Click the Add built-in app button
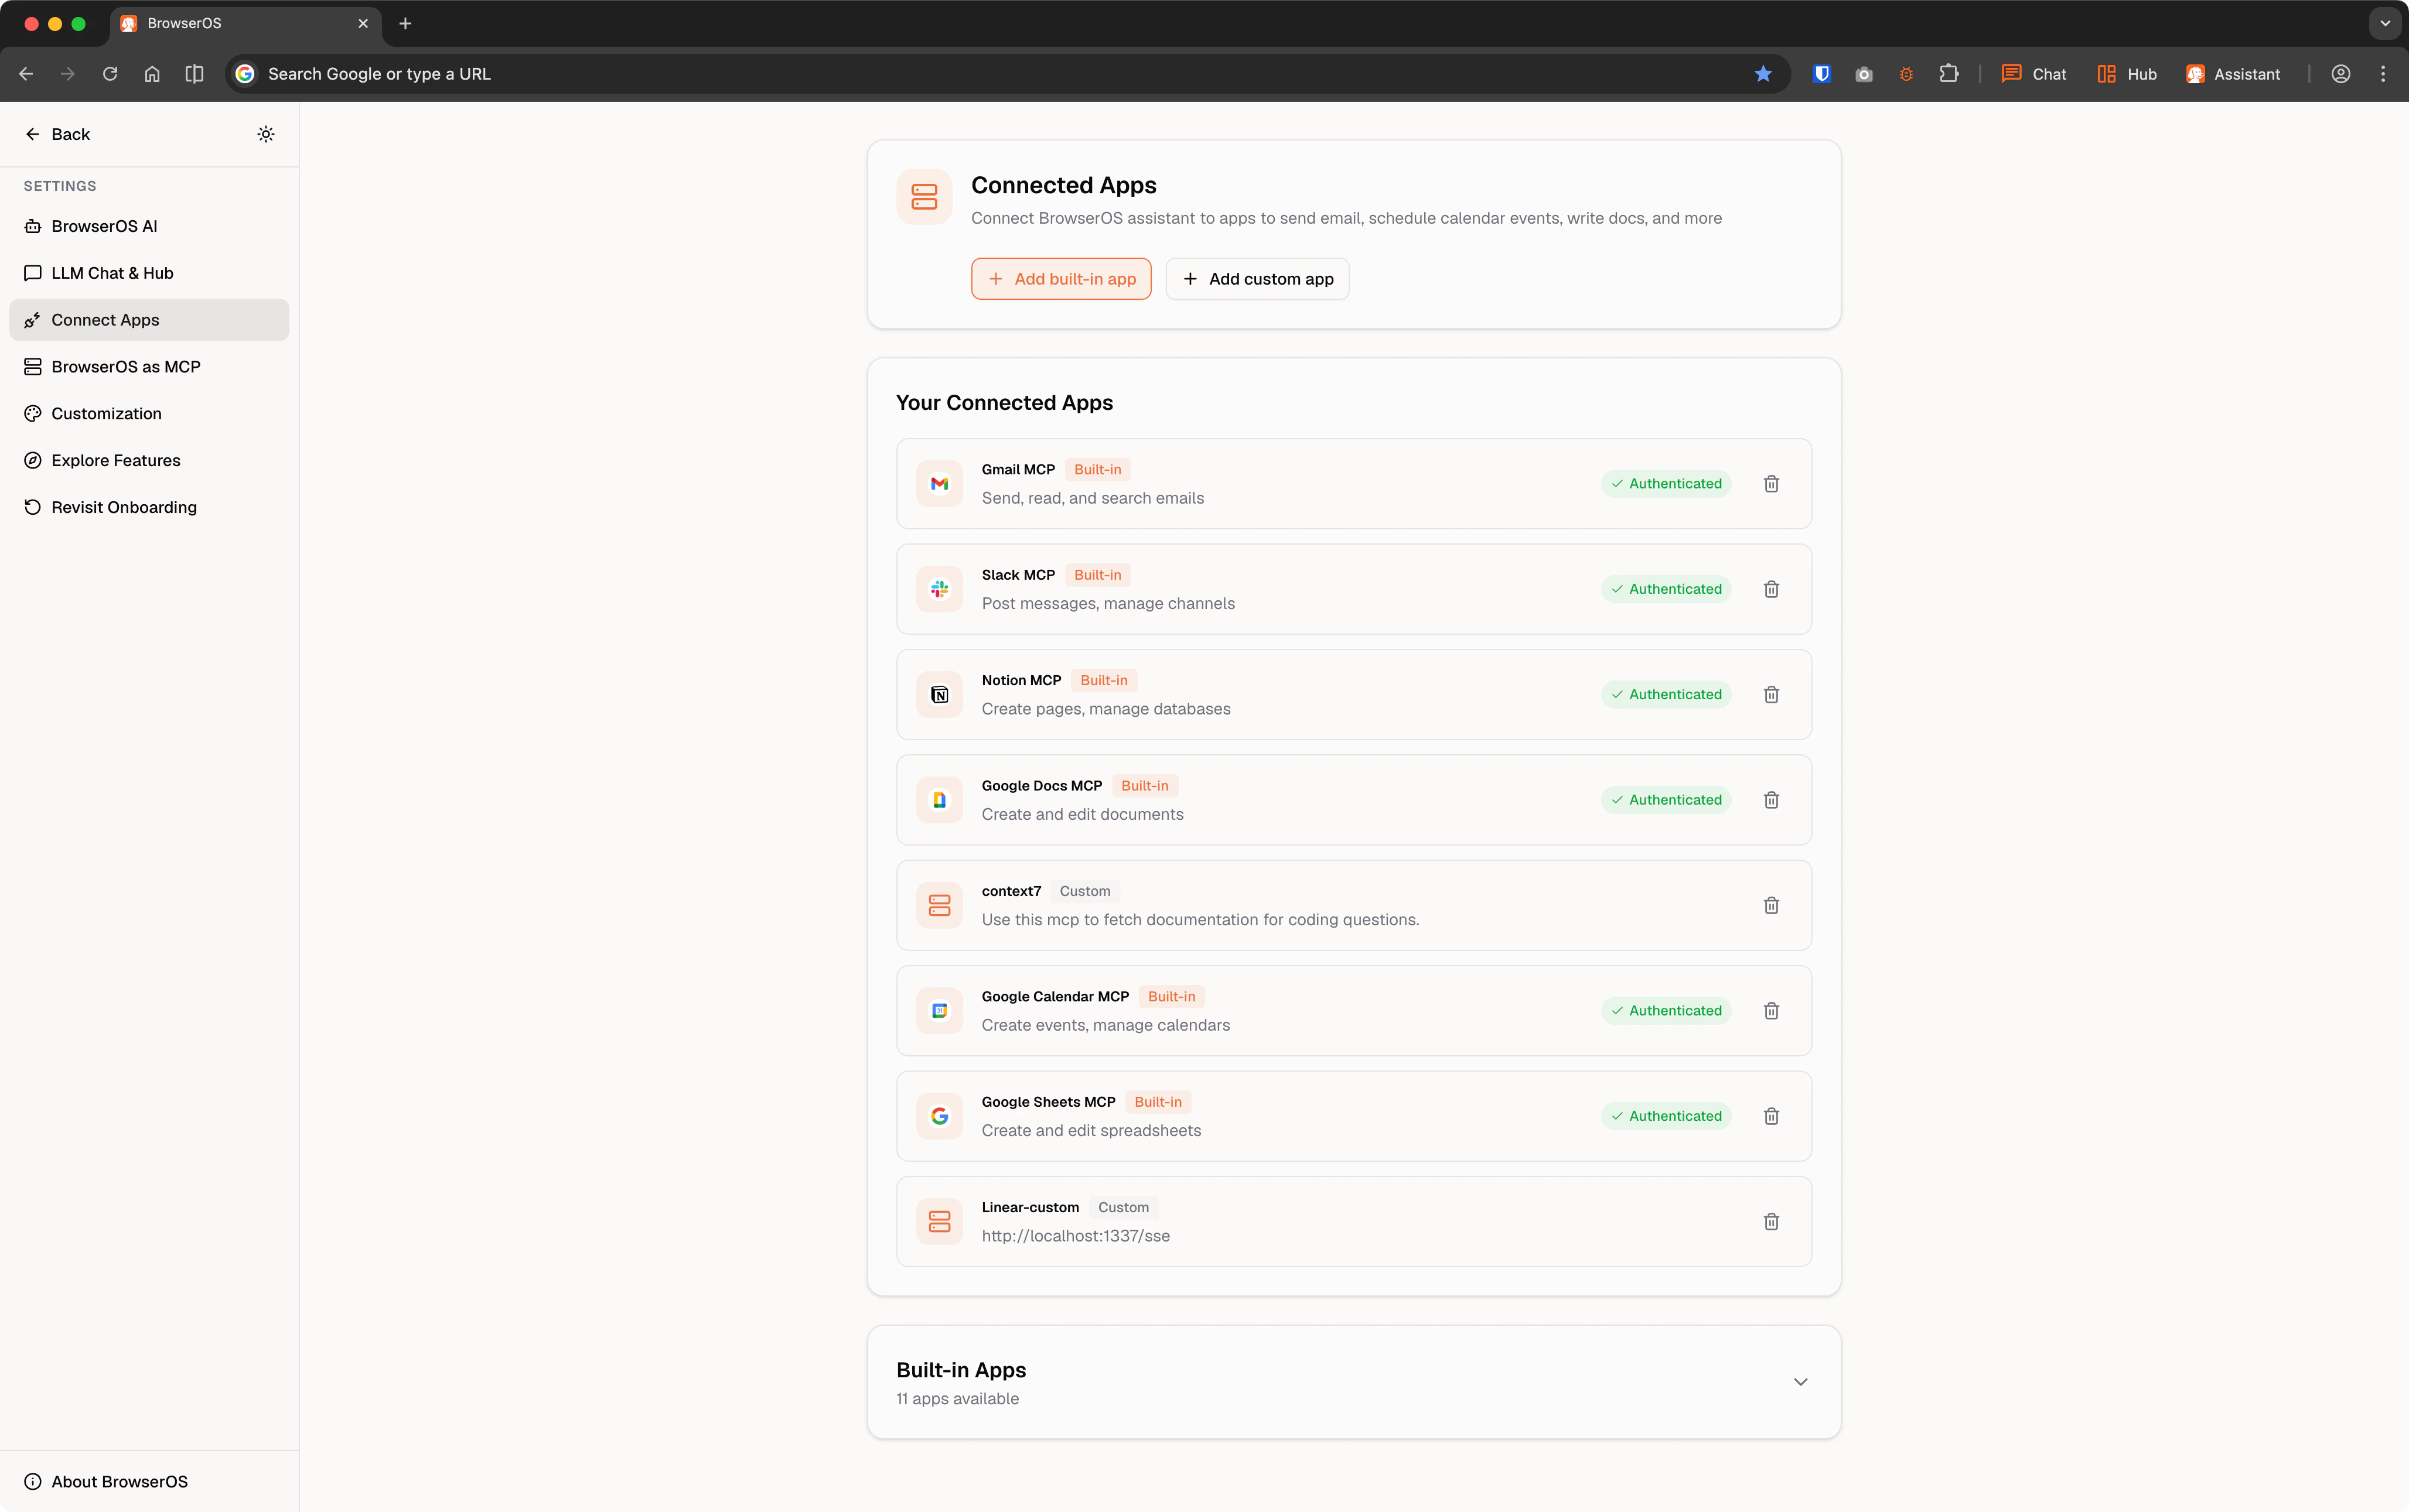This screenshot has width=2409, height=1512. (1060, 278)
